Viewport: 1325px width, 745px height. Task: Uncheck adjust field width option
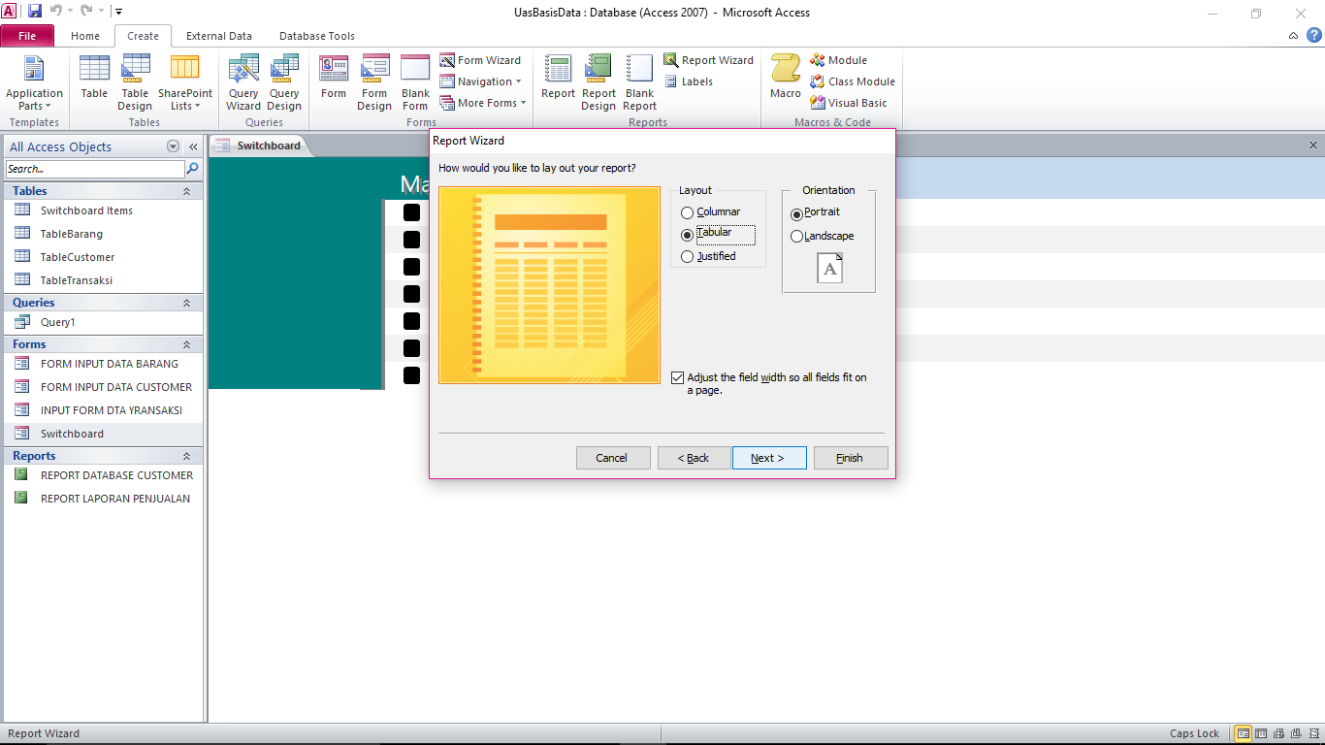click(677, 377)
